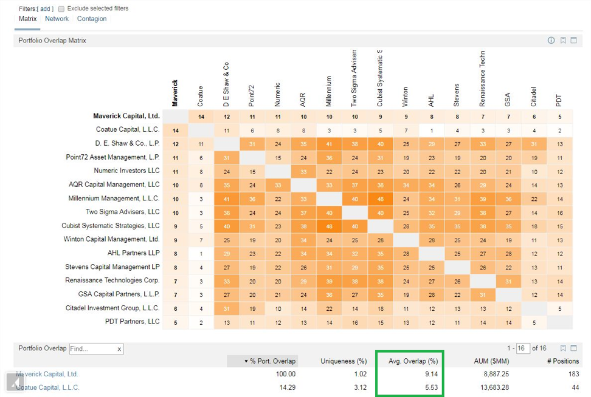Click the Winton column header
591x397 pixels.
406,97
